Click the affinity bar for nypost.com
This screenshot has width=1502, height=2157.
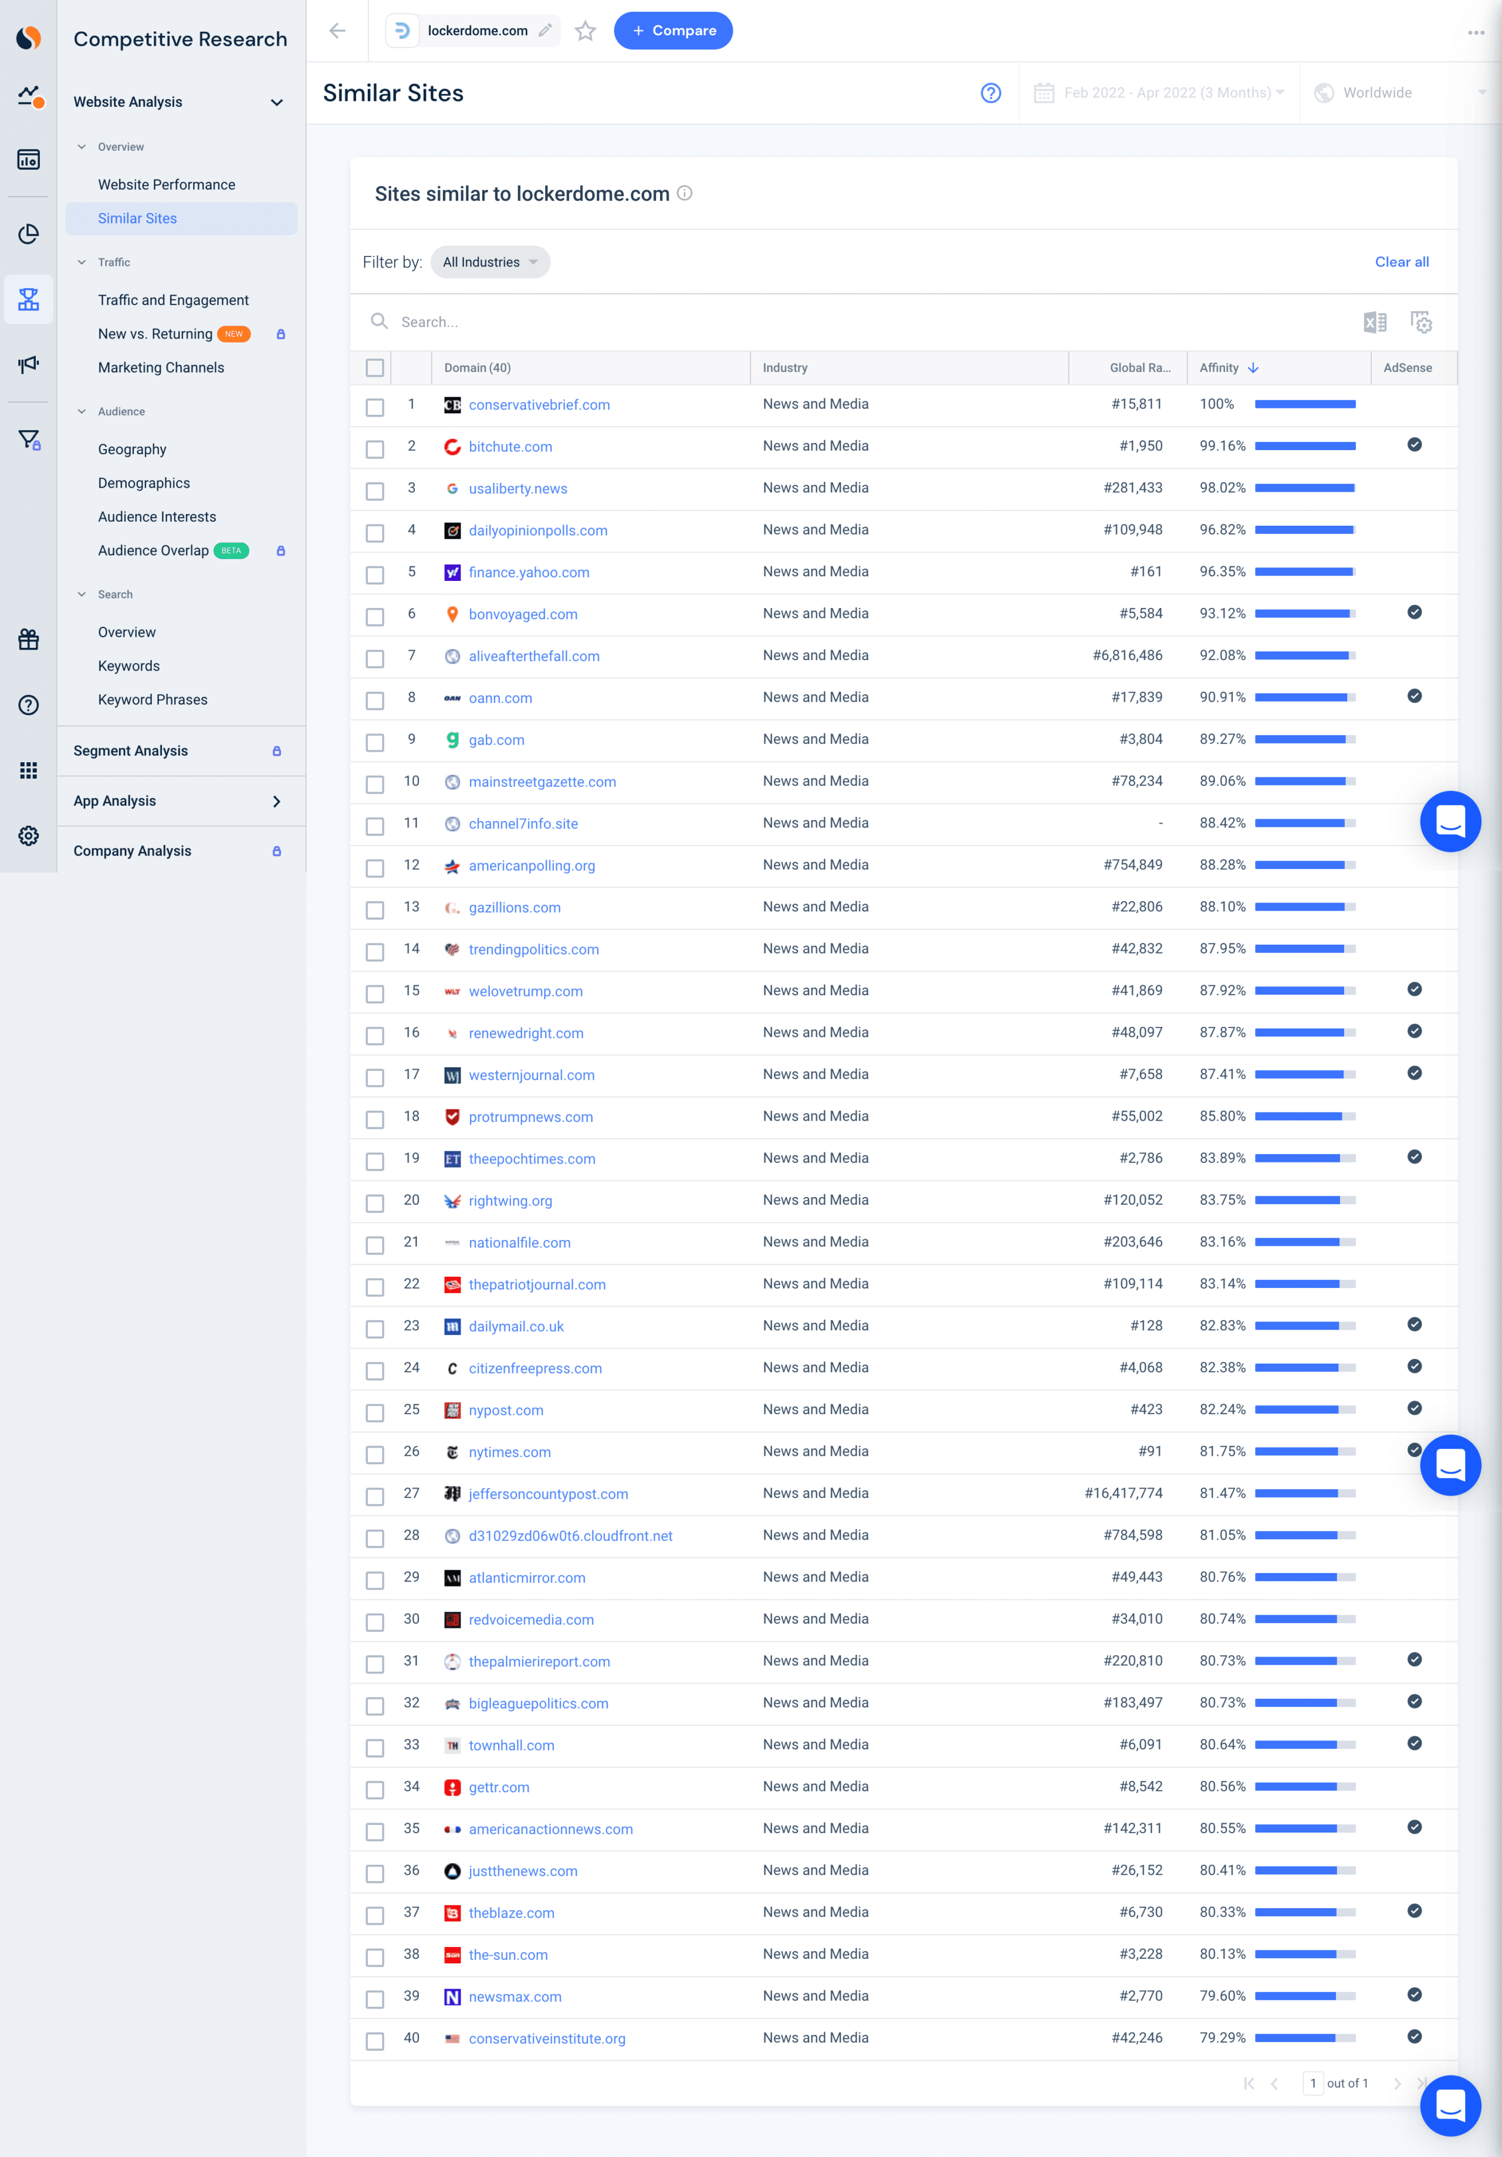pyautogui.click(x=1305, y=1410)
